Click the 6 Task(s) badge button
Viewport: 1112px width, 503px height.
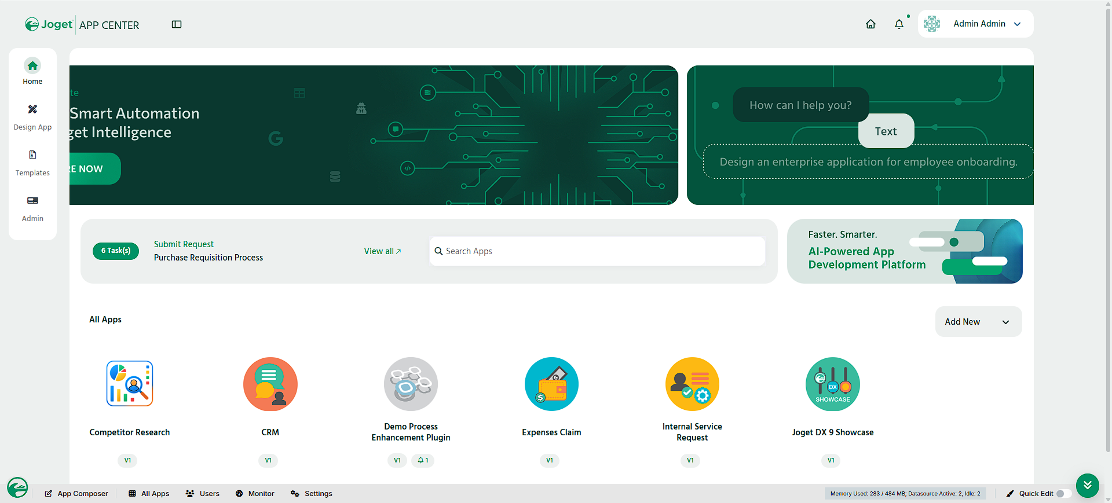116,251
